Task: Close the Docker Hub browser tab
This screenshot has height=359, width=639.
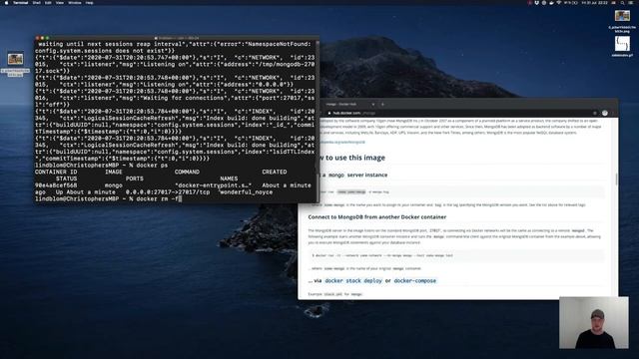Action: pyautogui.click(x=372, y=104)
